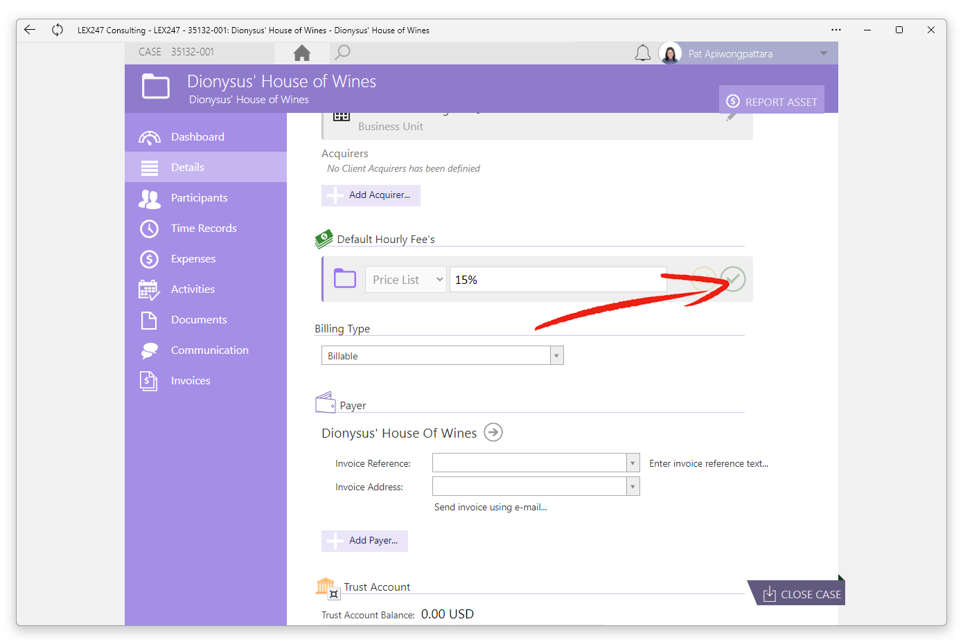Click the Activities calendar icon
Screen dimensions: 963x644
pyautogui.click(x=149, y=289)
